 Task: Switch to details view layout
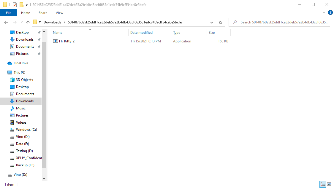(323, 184)
